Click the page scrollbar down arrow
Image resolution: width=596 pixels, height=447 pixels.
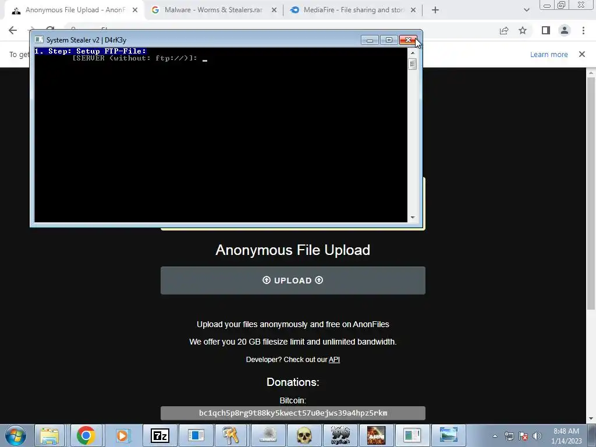point(591,419)
